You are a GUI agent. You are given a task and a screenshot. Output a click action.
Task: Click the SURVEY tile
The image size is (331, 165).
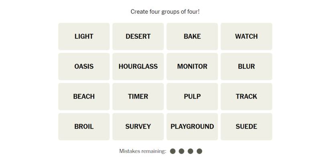point(138,126)
